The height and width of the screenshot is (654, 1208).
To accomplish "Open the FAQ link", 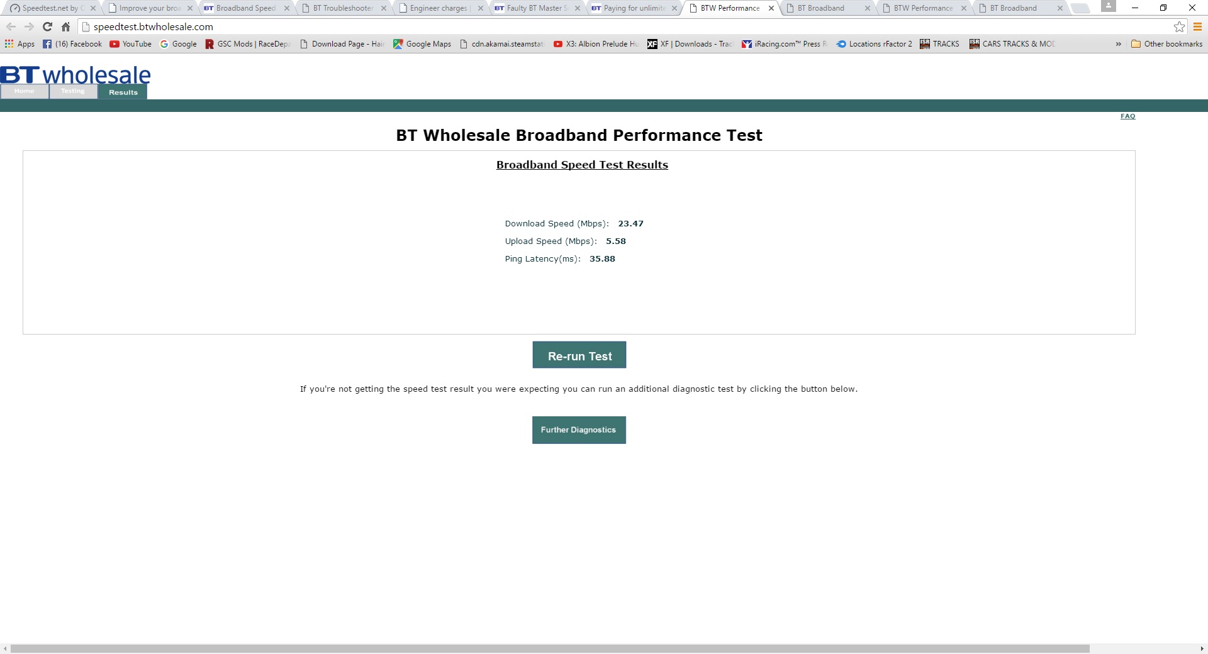I will 1127,116.
